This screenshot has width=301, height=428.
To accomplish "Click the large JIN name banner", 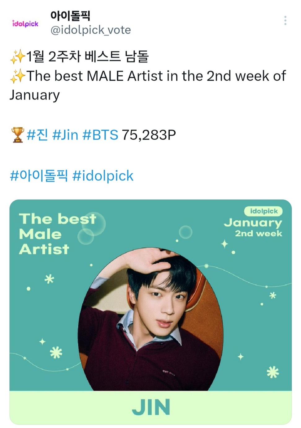I will pos(151,407).
